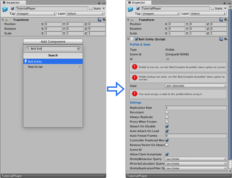Viewport: 232px width, 178px height.
Task: Click the magnifier icon in component search
Action: (28, 49)
